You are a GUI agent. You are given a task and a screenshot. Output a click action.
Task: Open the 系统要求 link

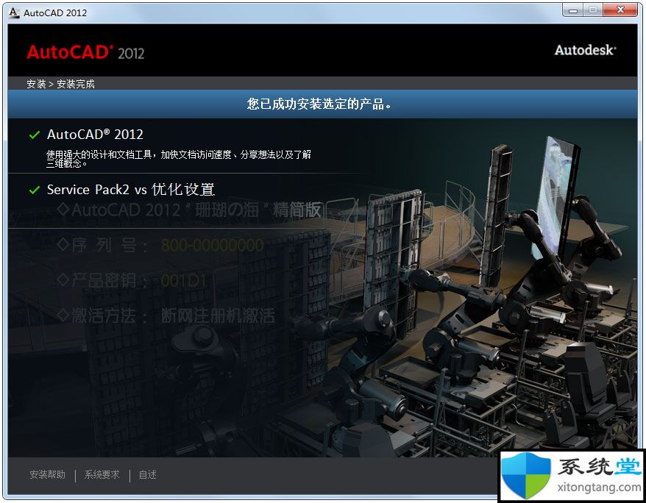tap(102, 474)
